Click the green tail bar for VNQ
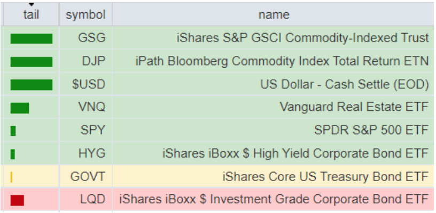This screenshot has height=213, width=436. pyautogui.click(x=20, y=108)
